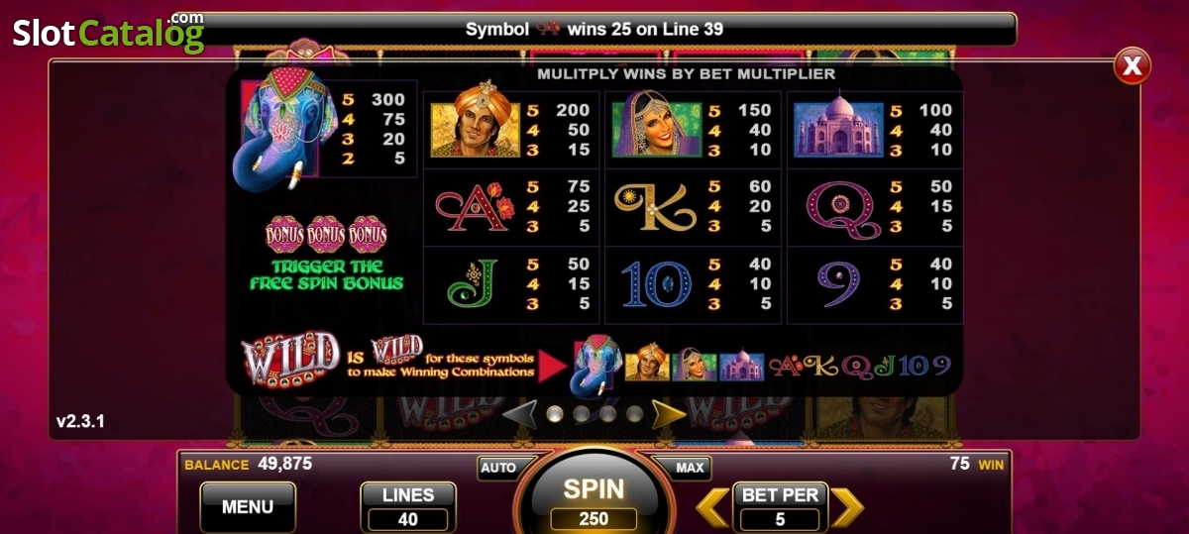
Task: Select the fourth paytable page dot
Action: pos(634,413)
